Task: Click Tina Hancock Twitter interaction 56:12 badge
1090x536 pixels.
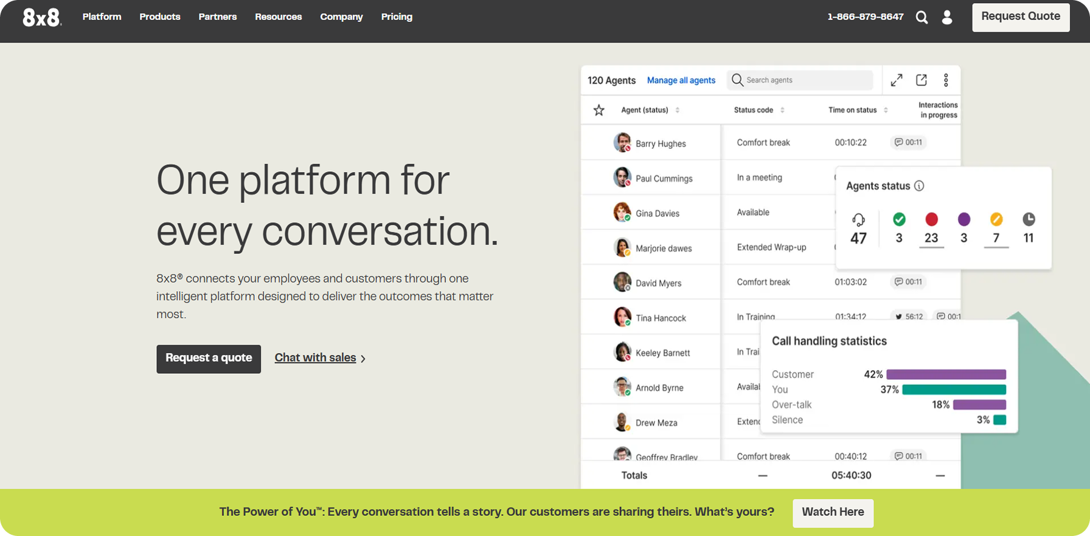Action: (x=909, y=317)
